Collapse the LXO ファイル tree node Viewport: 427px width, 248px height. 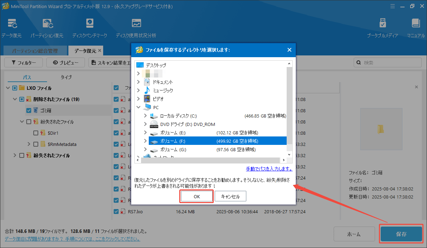(8, 88)
